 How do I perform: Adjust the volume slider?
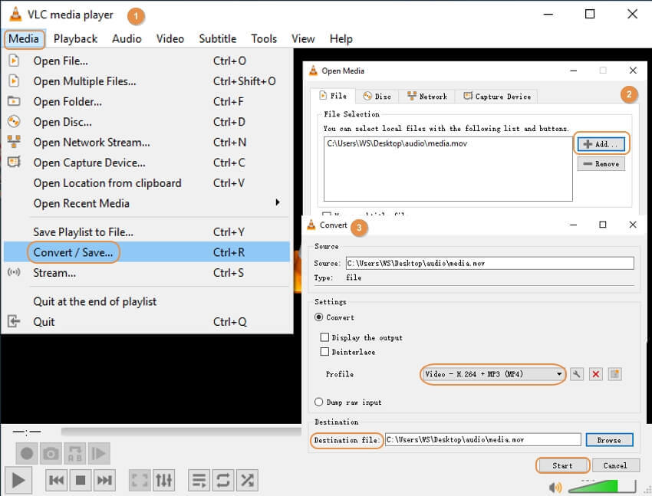tap(601, 486)
